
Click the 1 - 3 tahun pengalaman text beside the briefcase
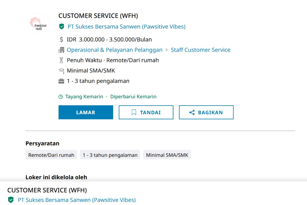click(98, 81)
